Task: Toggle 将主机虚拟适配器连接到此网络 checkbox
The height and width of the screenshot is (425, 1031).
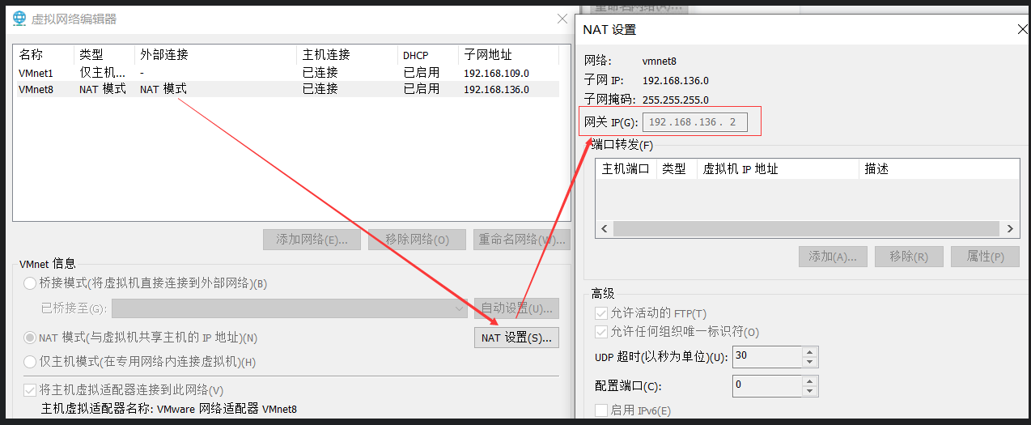Action: click(x=30, y=390)
